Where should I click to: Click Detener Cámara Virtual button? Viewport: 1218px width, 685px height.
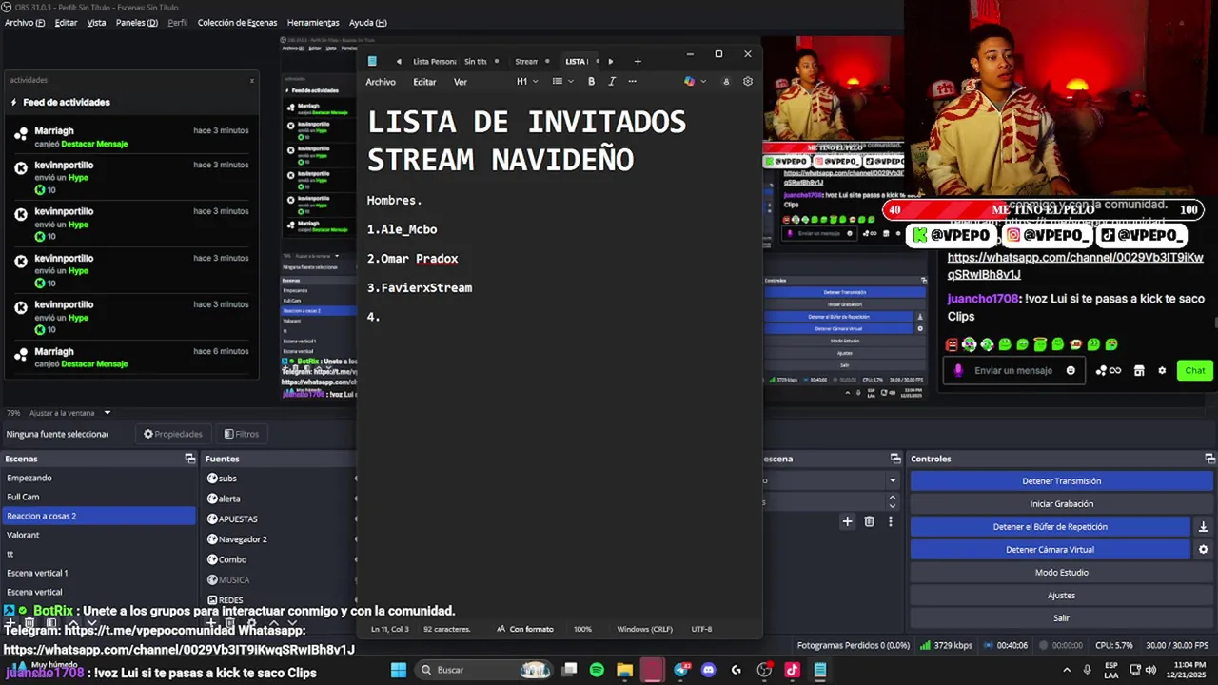1051,550
